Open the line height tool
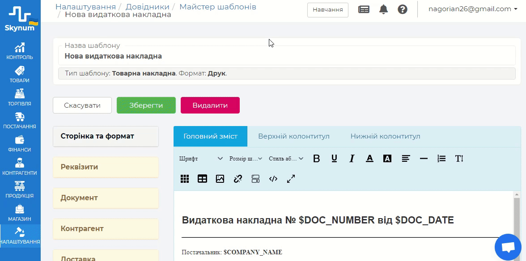The image size is (526, 261). point(459,159)
